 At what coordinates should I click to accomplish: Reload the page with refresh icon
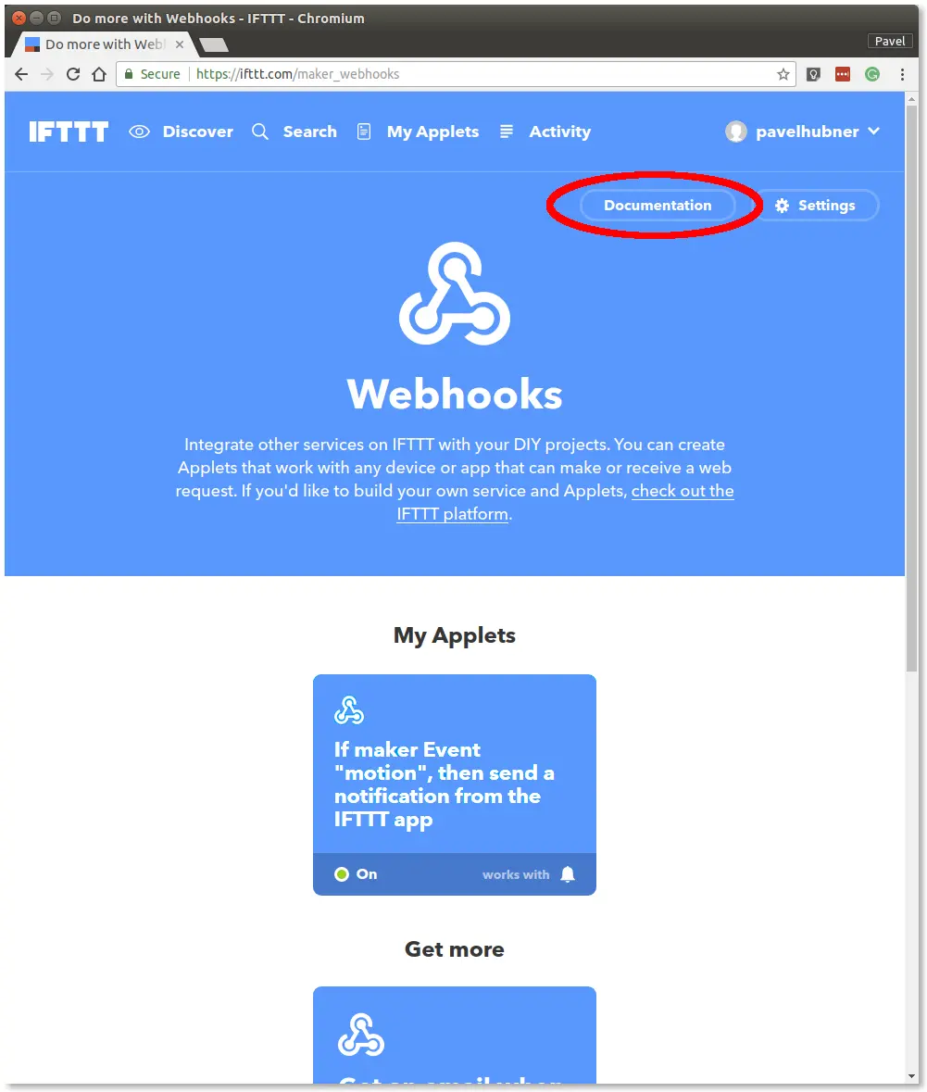[x=73, y=74]
